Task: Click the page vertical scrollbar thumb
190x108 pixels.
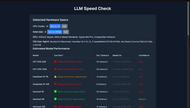Action: (189, 19)
